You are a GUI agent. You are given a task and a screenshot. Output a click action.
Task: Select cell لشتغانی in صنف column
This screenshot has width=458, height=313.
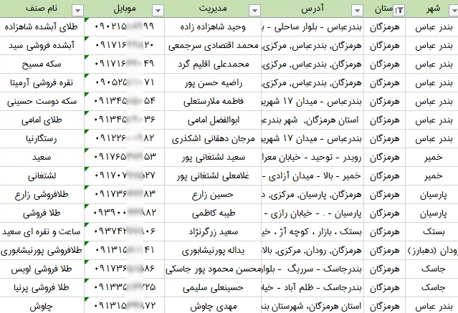point(42,176)
